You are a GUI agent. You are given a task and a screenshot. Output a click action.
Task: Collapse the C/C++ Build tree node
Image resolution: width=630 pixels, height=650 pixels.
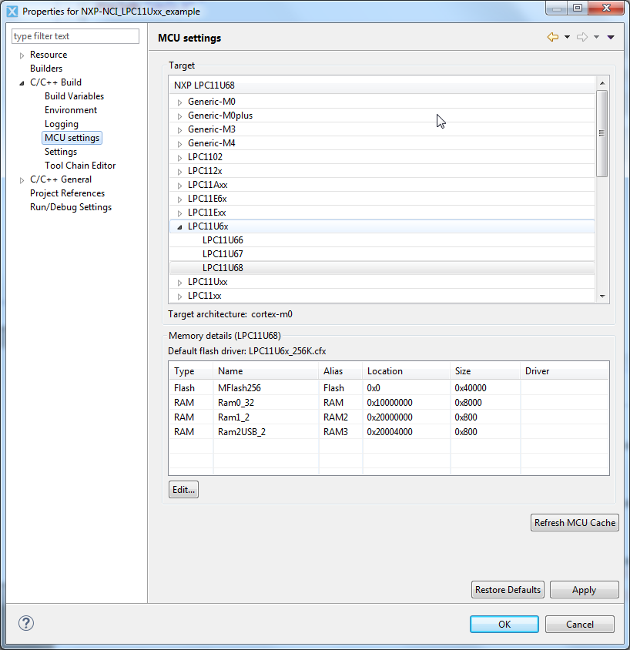(22, 83)
